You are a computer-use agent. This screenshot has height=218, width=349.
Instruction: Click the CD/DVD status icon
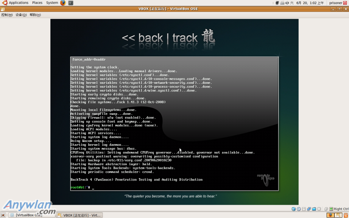coord(299,209)
